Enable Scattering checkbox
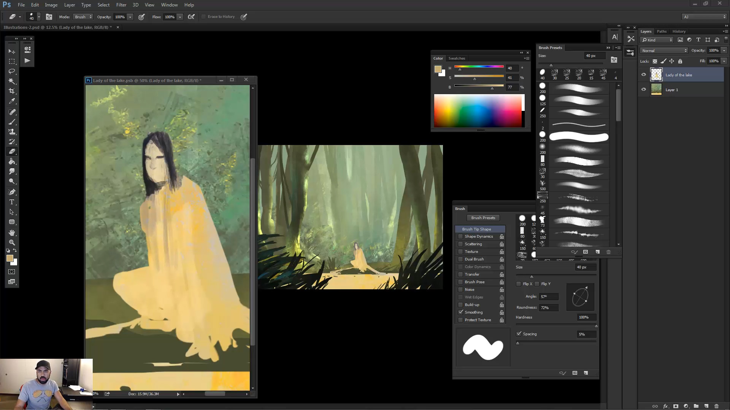Viewport: 730px width, 410px height. pos(460,244)
